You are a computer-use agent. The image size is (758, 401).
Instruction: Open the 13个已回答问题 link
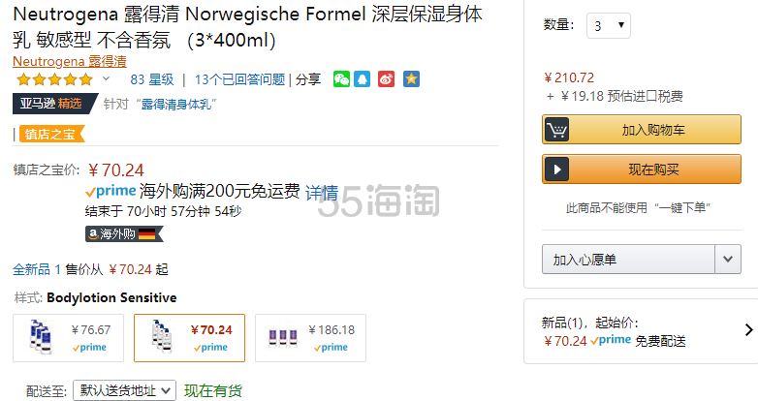[239, 79]
